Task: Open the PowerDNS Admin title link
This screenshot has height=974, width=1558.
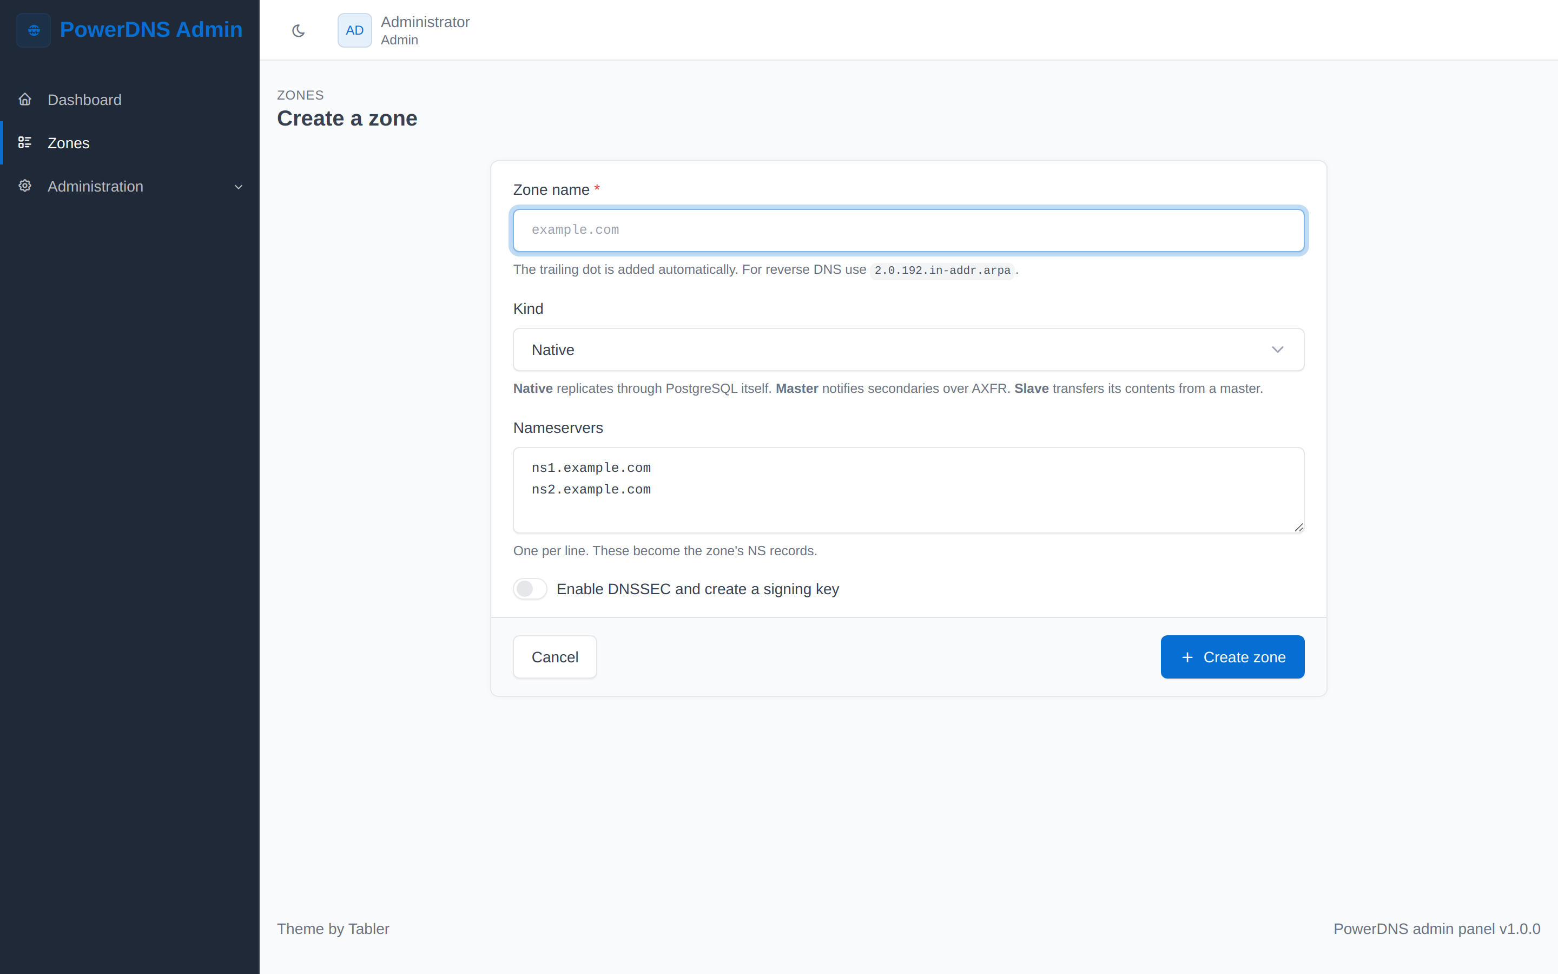Action: click(151, 30)
